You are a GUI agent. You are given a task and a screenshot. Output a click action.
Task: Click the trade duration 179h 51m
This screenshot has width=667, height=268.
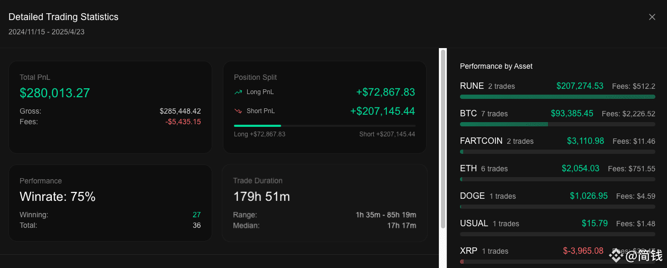[x=262, y=197]
